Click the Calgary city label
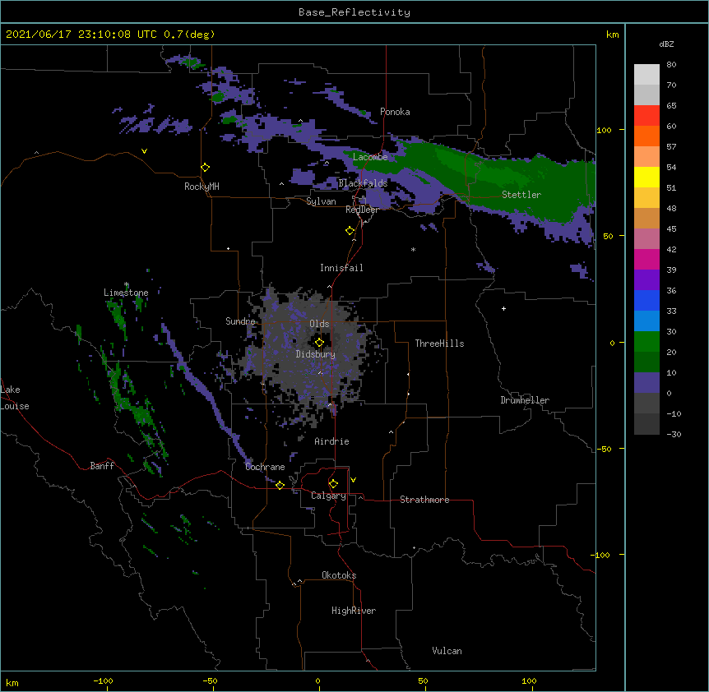Image resolution: width=709 pixels, height=692 pixels. (x=328, y=496)
